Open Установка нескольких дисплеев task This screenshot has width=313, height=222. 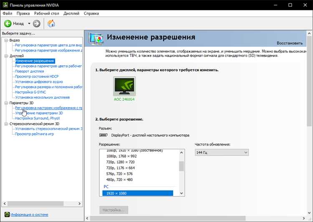pyautogui.click(x=42, y=97)
